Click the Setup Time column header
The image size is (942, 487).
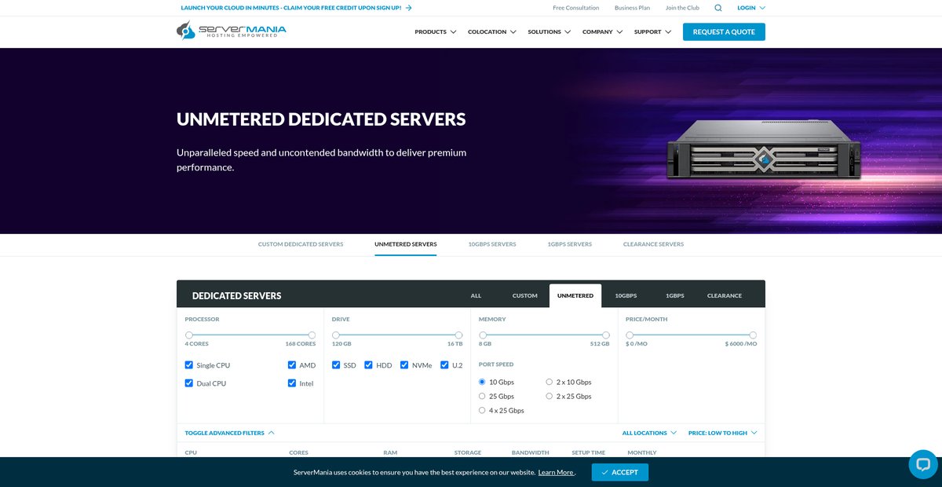click(588, 452)
